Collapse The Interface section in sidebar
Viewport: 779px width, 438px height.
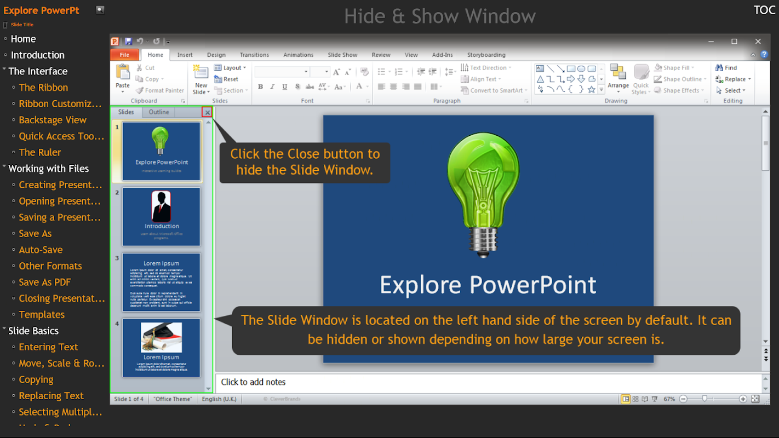click(4, 70)
